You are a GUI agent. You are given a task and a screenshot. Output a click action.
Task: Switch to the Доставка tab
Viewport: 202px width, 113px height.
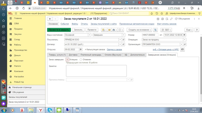coord(73,55)
